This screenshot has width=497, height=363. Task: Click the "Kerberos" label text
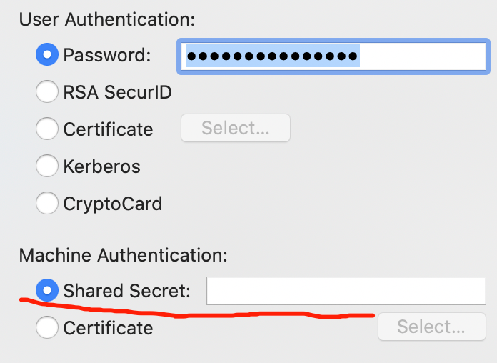[x=101, y=166]
